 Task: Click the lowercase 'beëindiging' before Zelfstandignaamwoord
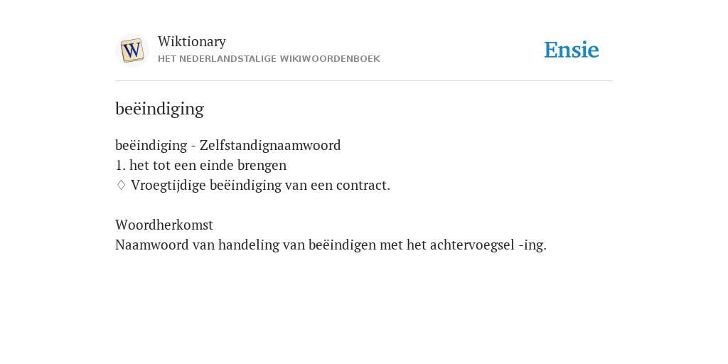click(151, 145)
